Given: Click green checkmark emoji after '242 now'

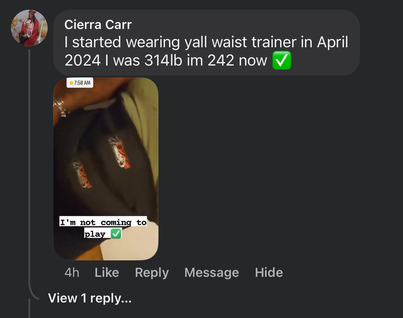Looking at the screenshot, I should pos(281,60).
